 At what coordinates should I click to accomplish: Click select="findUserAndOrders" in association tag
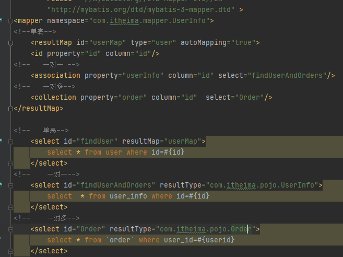[273, 75]
